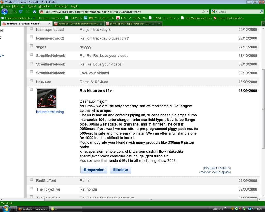
Task: Tick checkbox for Re: Re: Re: Love your videos!
Action: 31,54
